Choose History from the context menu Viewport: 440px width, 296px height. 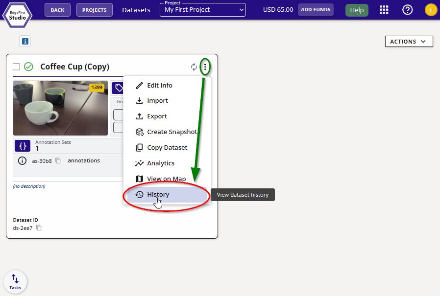coord(158,194)
